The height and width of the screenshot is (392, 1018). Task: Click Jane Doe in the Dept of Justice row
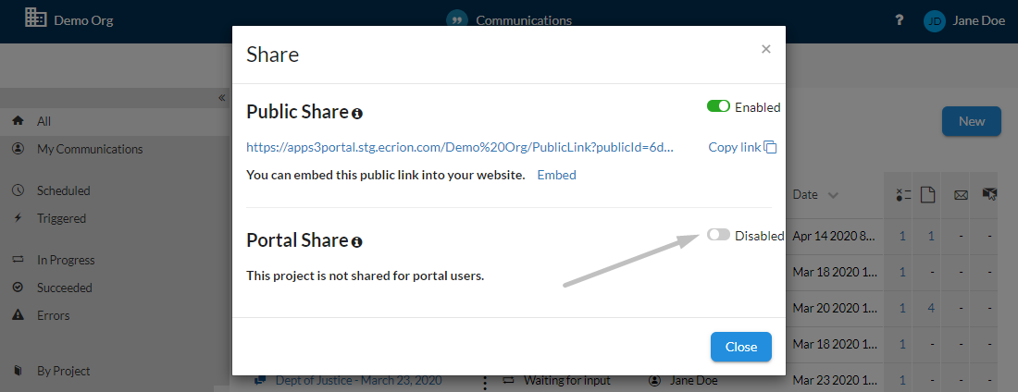pyautogui.click(x=692, y=380)
